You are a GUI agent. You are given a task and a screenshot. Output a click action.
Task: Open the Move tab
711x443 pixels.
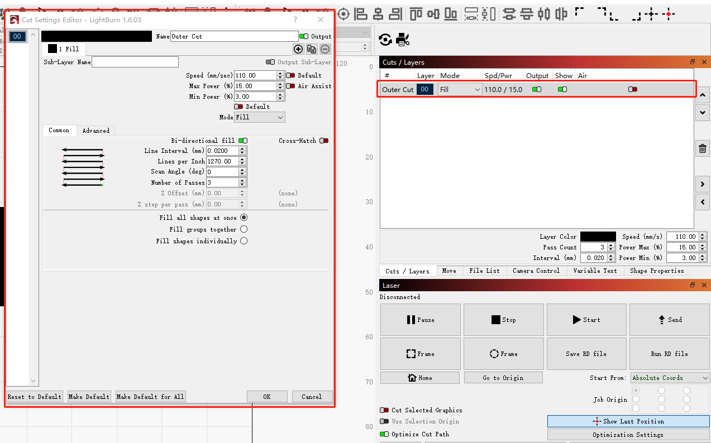[449, 271]
